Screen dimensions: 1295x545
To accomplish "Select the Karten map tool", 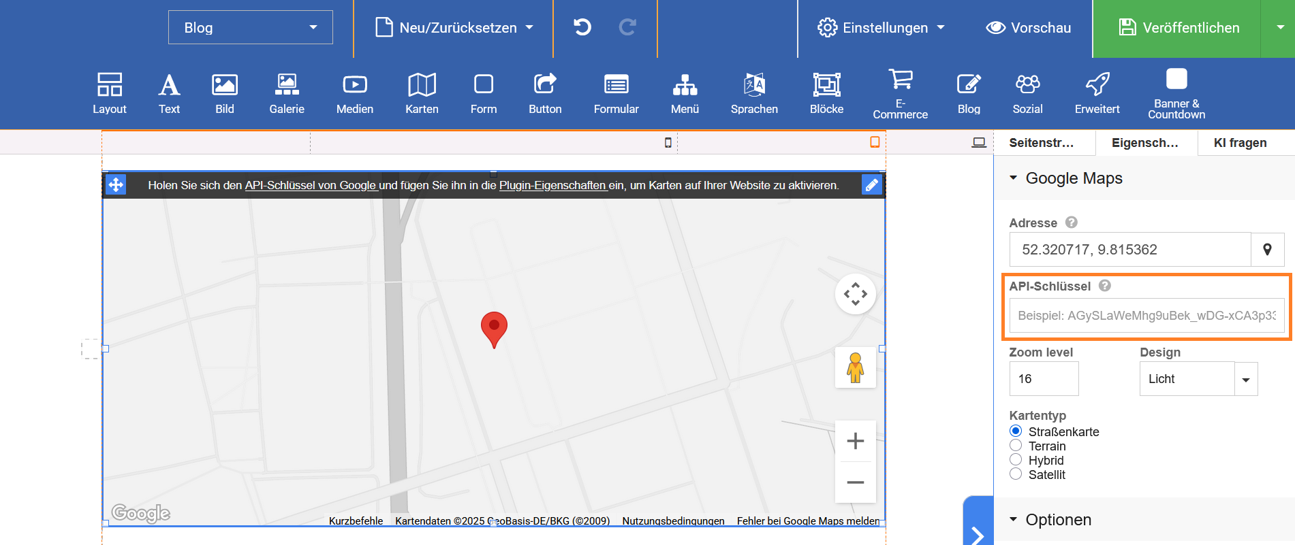I will pyautogui.click(x=422, y=93).
